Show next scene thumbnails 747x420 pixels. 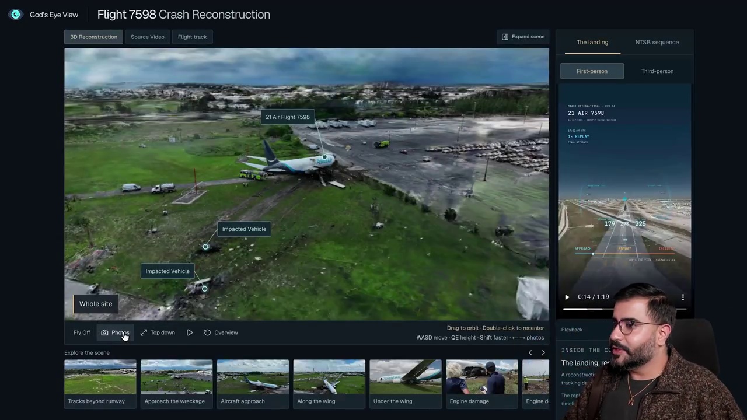(x=543, y=352)
